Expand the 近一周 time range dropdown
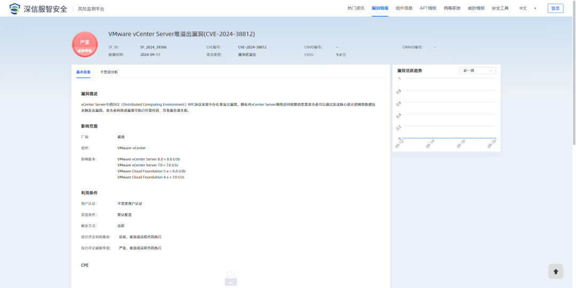576x288 pixels. click(x=477, y=70)
